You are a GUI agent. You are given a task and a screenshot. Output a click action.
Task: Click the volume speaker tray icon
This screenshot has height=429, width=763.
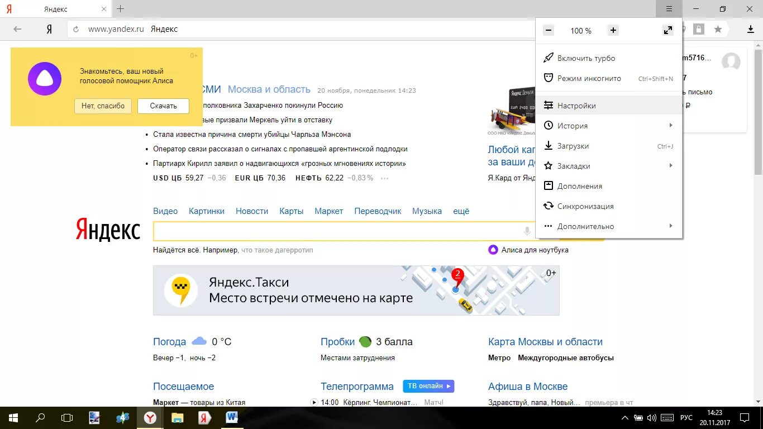point(652,418)
